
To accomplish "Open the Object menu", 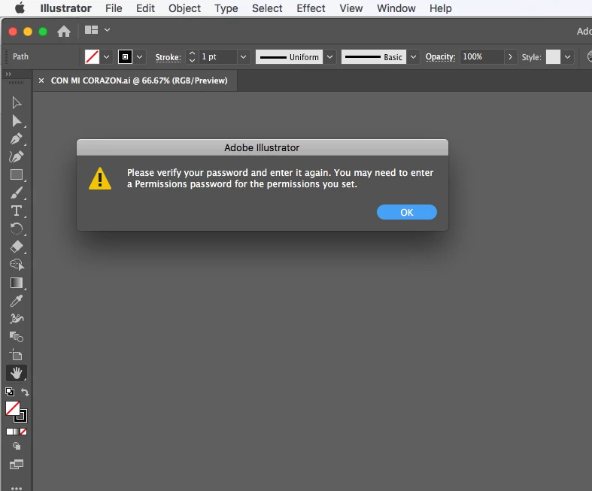I will coord(184,8).
